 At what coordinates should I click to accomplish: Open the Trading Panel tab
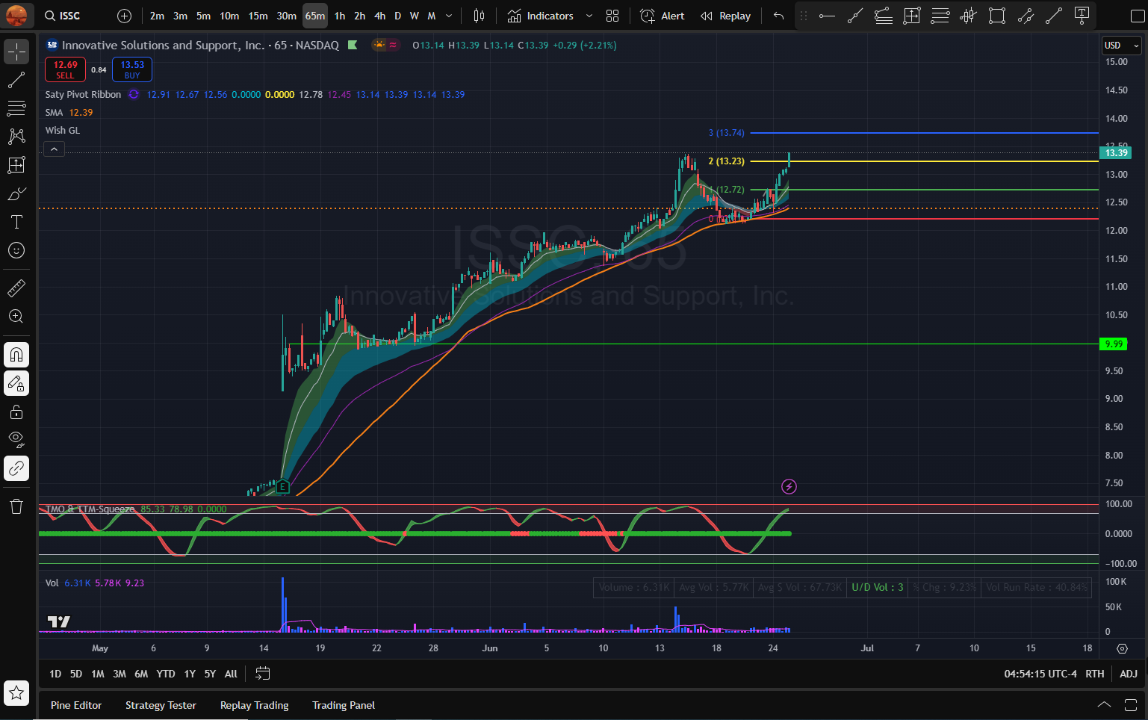344,705
